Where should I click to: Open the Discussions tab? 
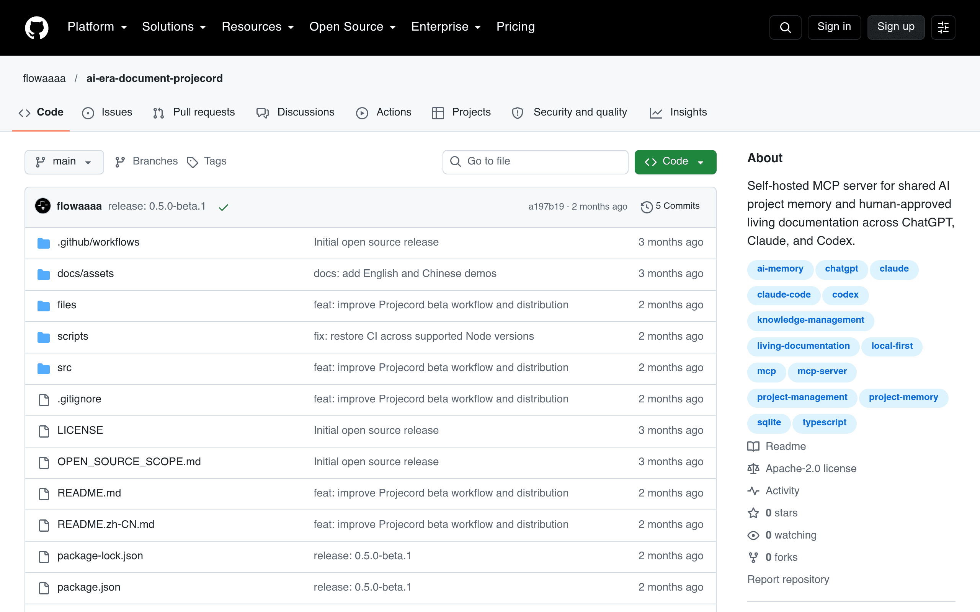295,112
